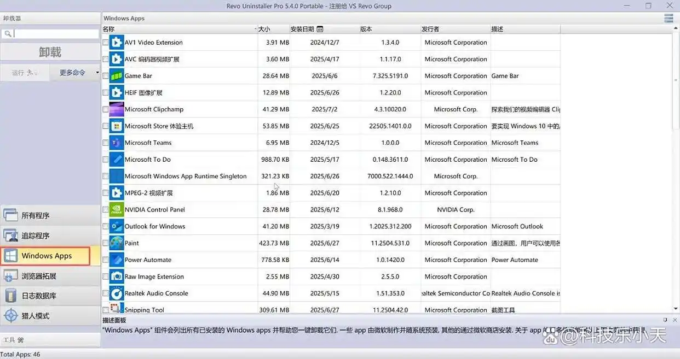Click the Windows App Runtime Singleton icon
680x359 pixels.
click(117, 176)
